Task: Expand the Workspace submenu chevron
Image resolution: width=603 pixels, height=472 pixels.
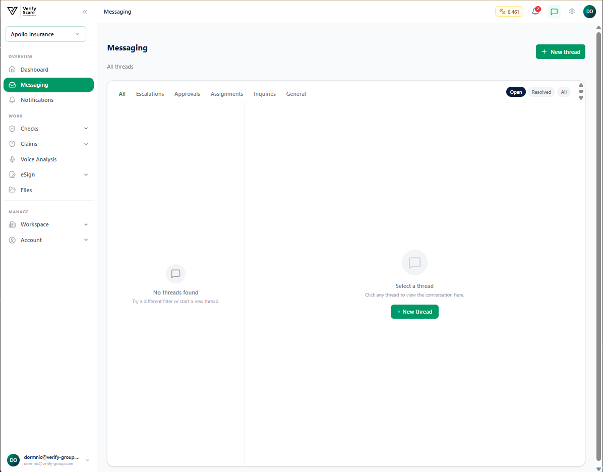Action: pyautogui.click(x=86, y=224)
